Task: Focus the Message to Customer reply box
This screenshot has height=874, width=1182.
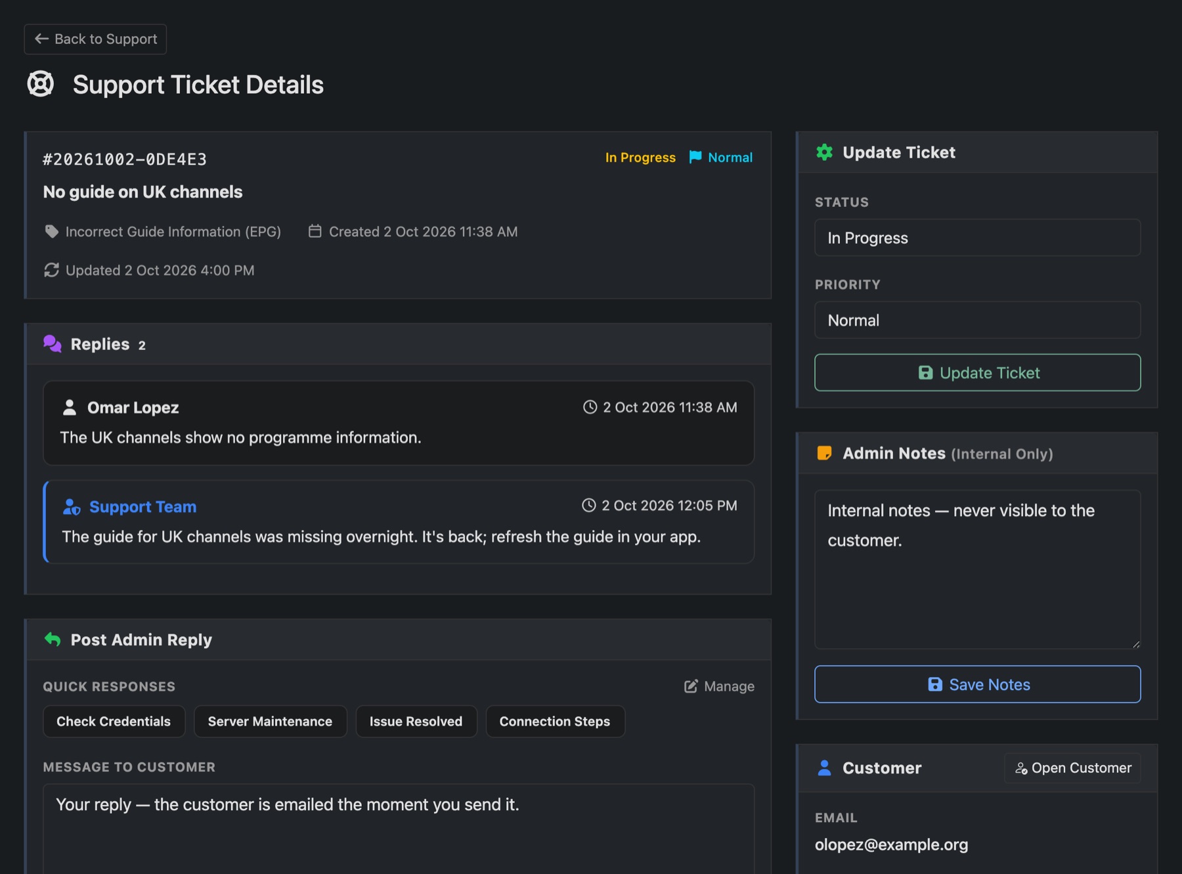Action: point(399,829)
